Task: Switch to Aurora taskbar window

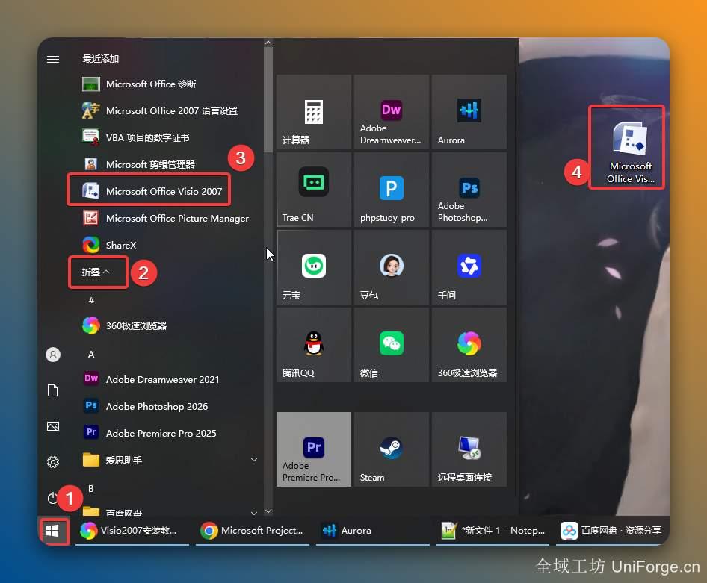Action: pos(372,531)
